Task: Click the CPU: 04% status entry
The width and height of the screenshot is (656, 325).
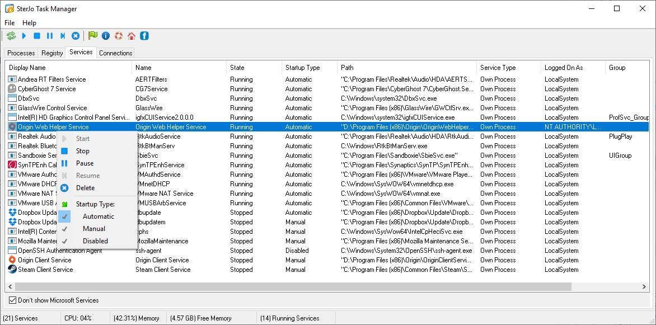Action: [x=78, y=318]
